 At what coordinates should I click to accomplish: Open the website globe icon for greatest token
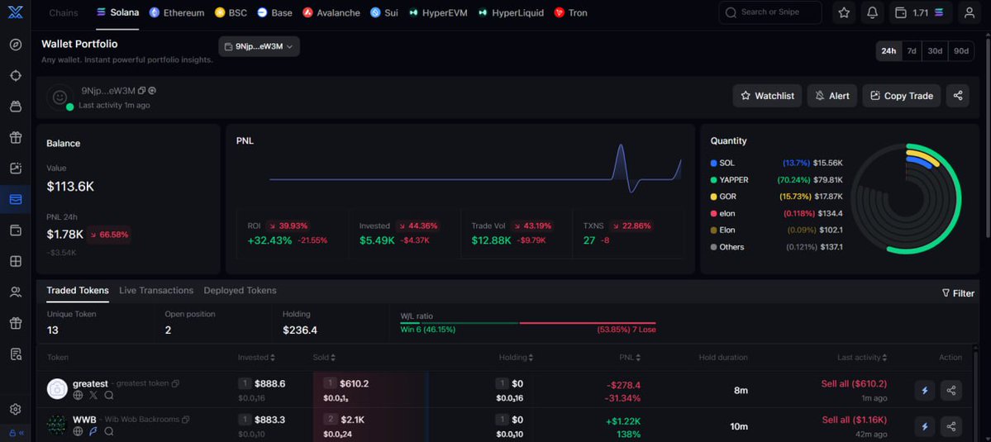point(78,395)
